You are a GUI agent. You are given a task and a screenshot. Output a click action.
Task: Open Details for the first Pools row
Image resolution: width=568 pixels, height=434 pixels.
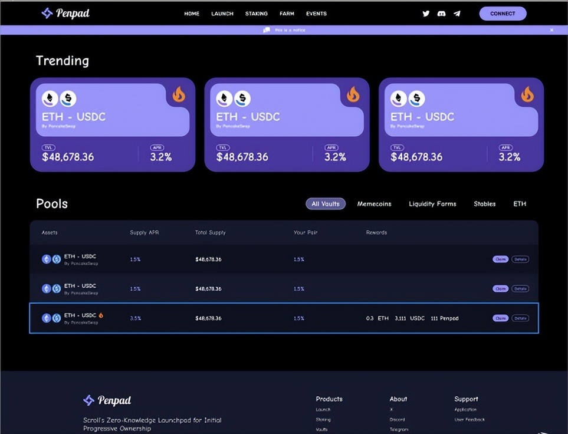pos(520,259)
